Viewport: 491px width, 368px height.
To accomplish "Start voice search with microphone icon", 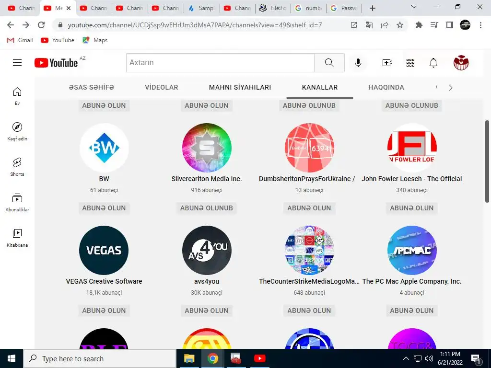I will [x=358, y=63].
